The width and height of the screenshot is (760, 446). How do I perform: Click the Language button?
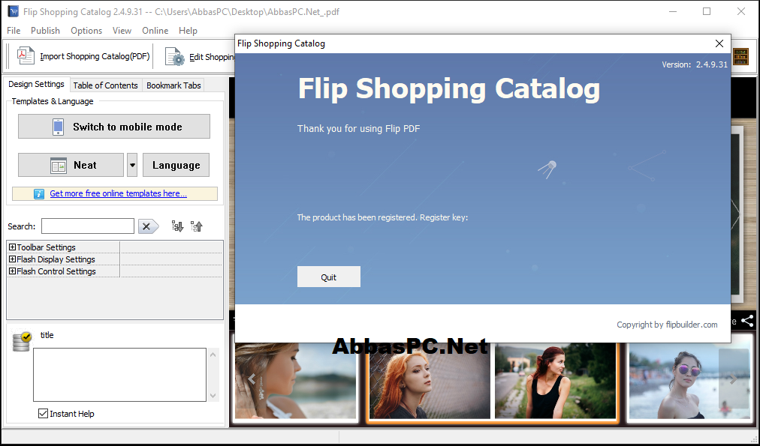tap(176, 165)
